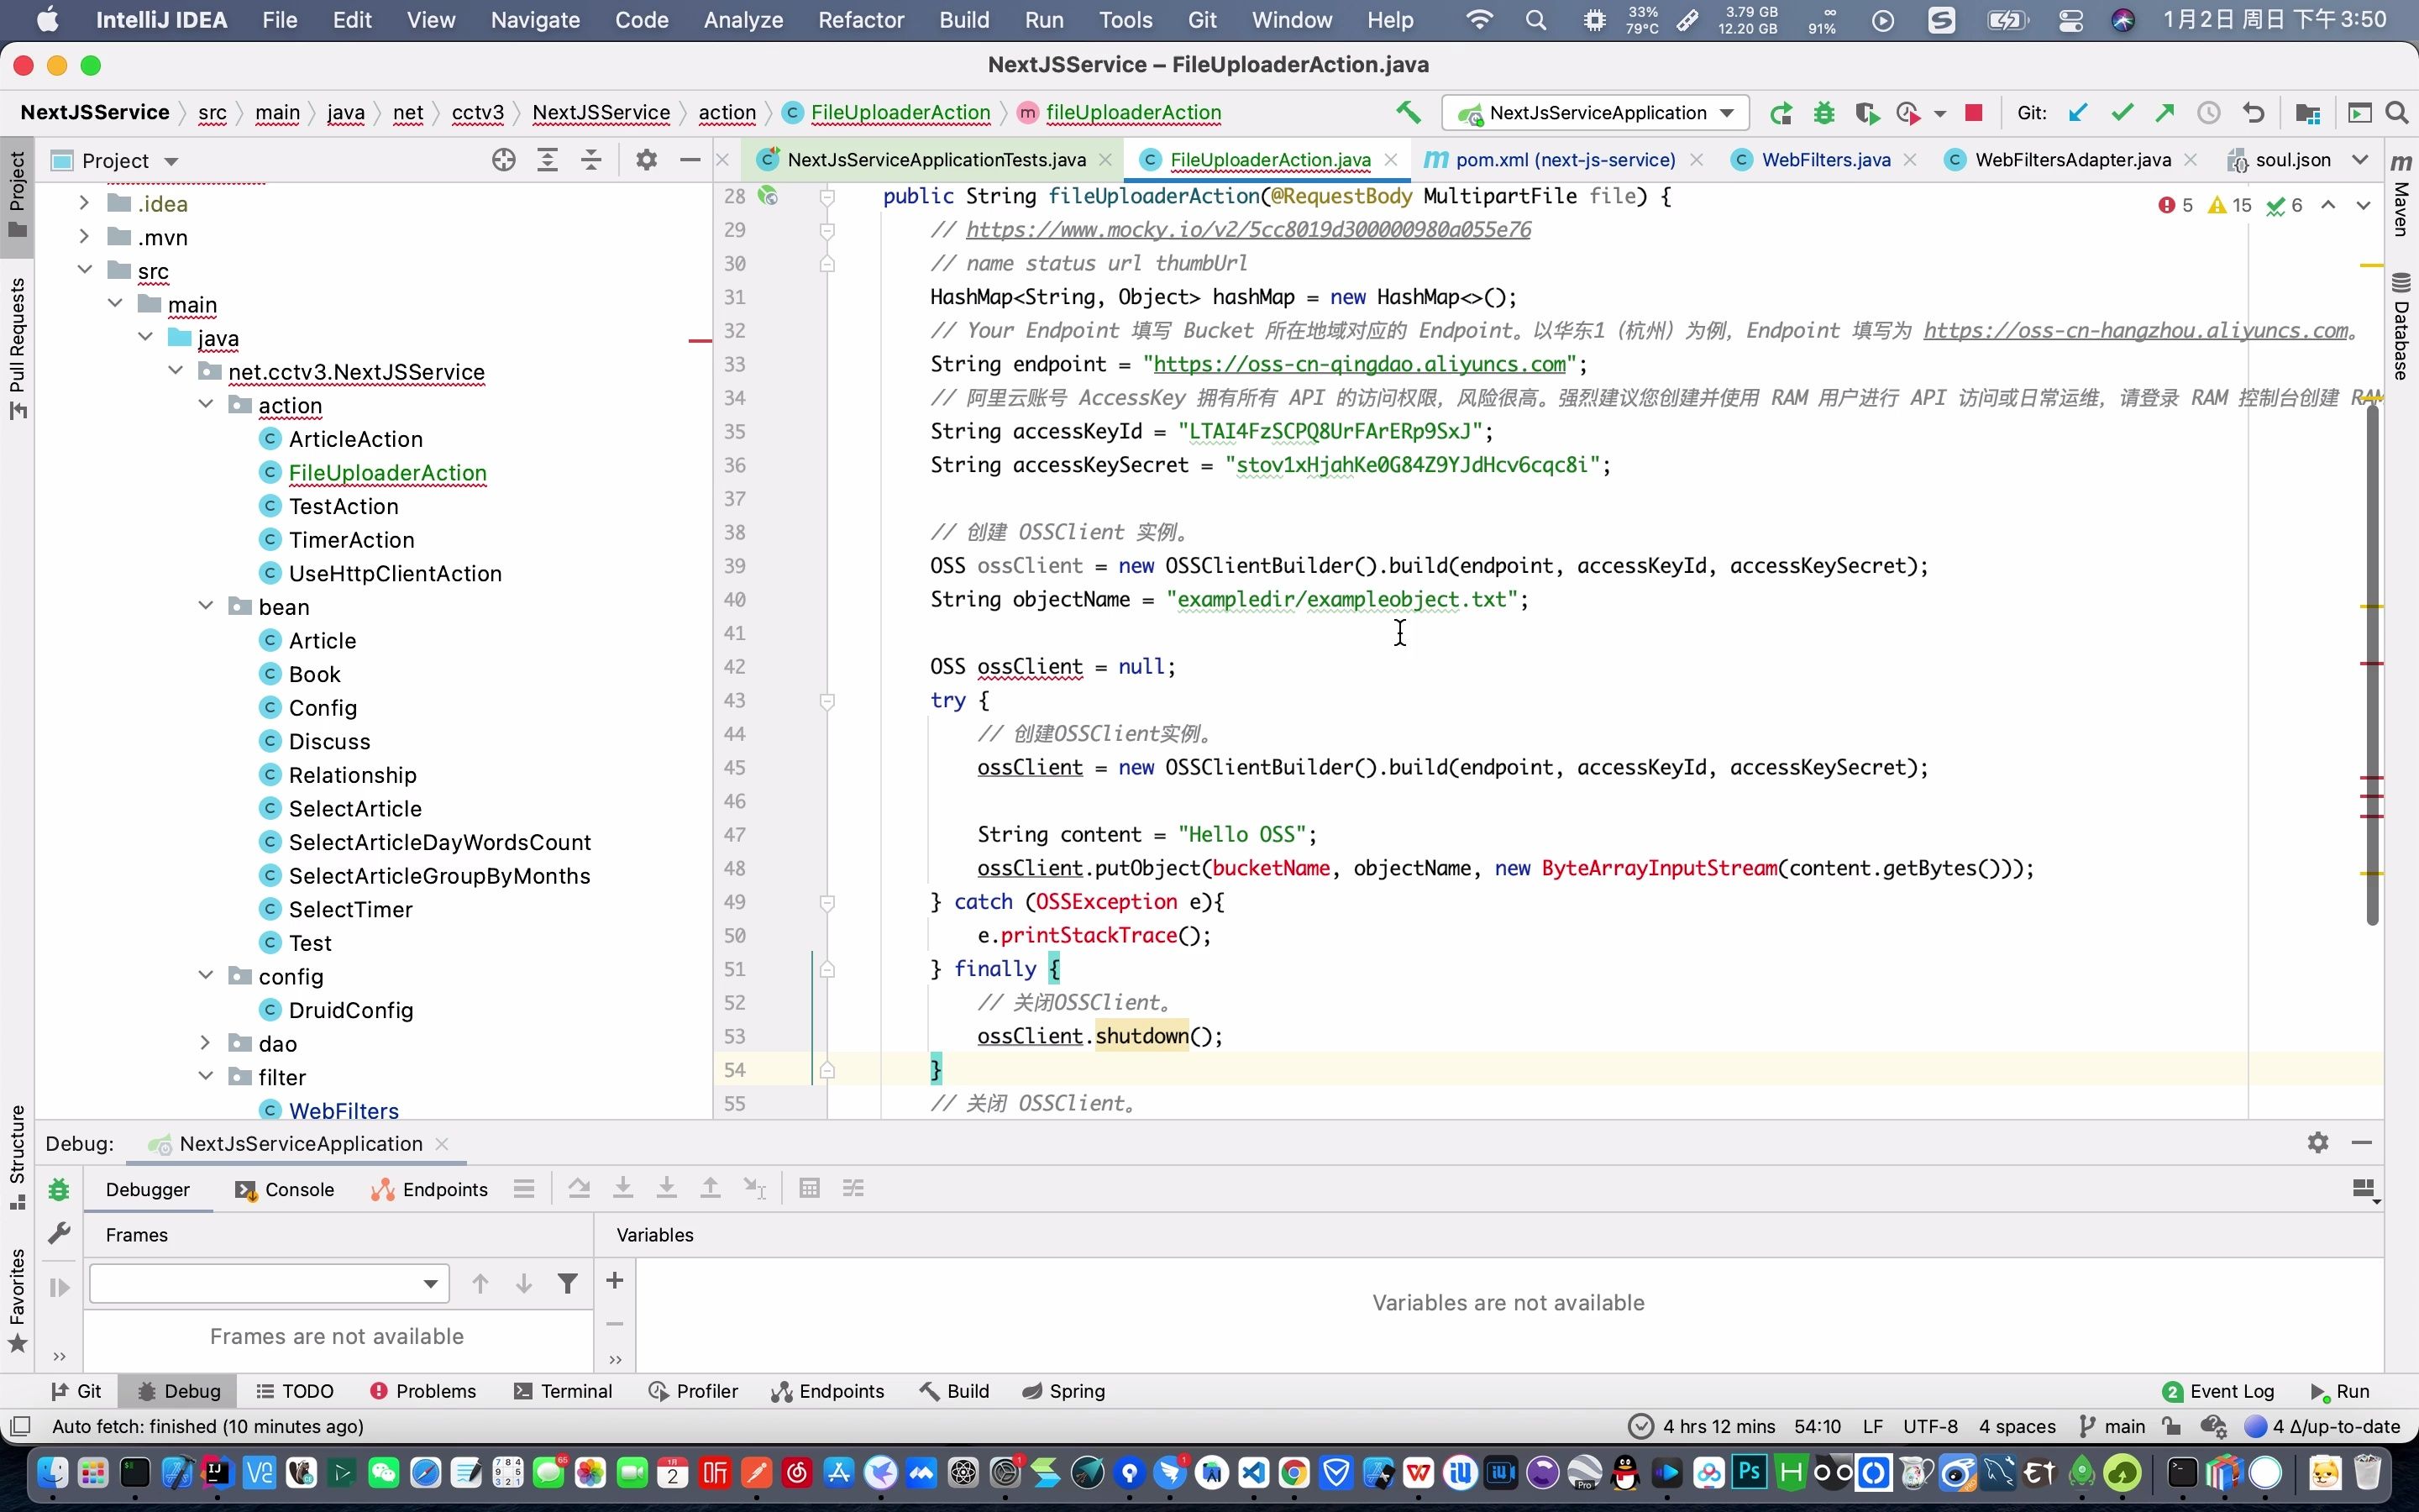Click the Build project hammer icon
2419x1512 pixels.
1409,113
